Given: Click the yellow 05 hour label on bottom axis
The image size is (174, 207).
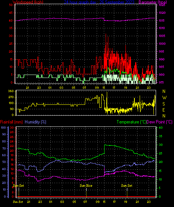Looking at the screenshot, I should (x=74, y=202).
